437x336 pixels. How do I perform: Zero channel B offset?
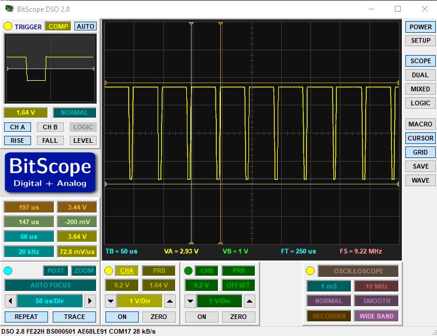[238, 317]
